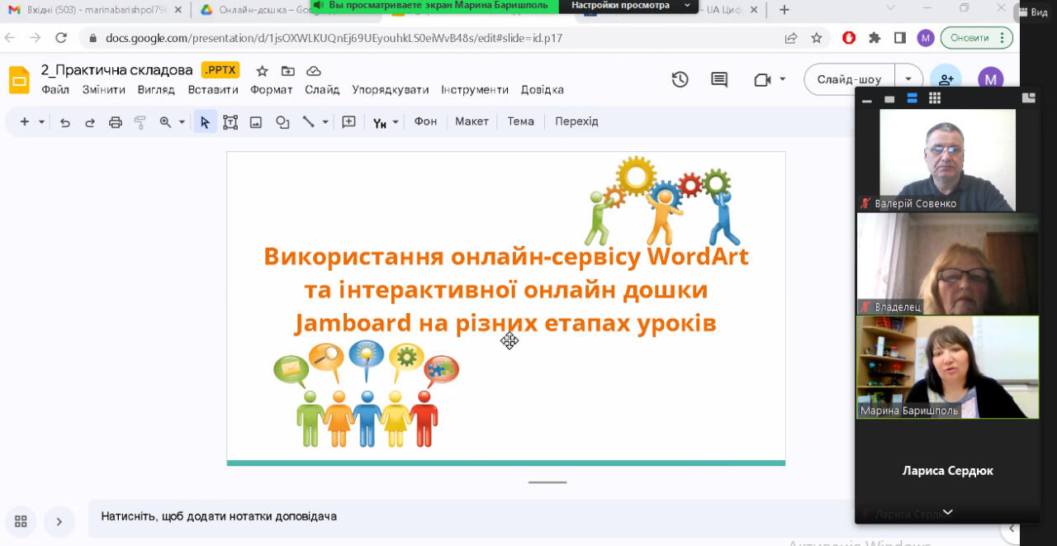Undo the last action
This screenshot has width=1057, height=546.
point(65,122)
